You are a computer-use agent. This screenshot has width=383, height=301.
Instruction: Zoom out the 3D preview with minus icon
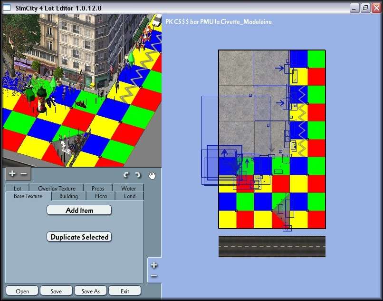(x=23, y=174)
